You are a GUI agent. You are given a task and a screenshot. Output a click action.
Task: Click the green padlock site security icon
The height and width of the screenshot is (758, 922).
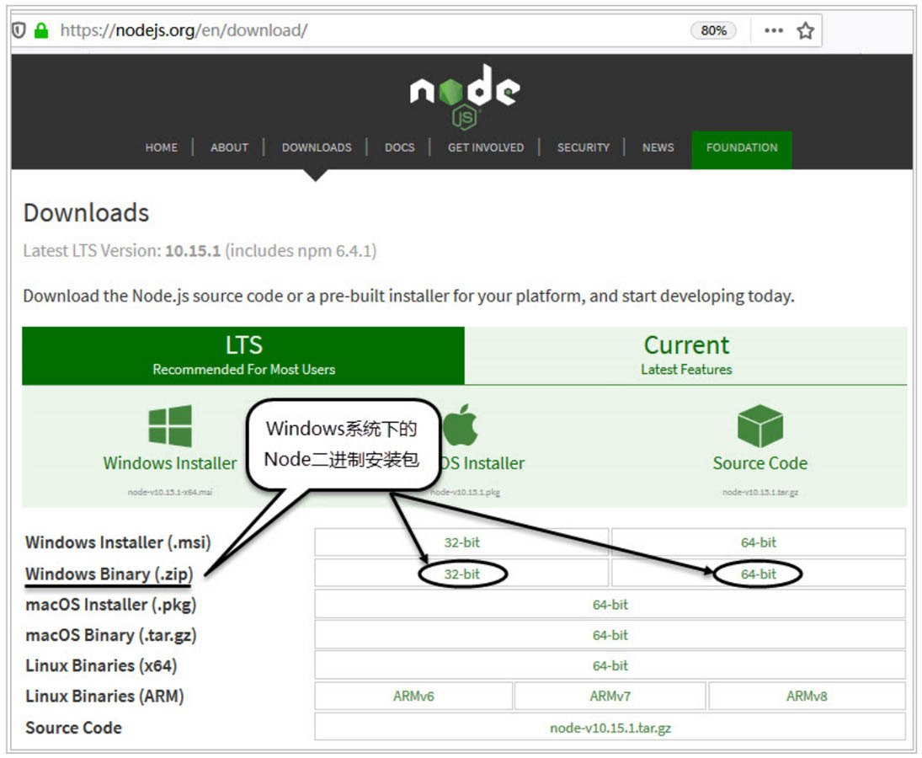[41, 30]
